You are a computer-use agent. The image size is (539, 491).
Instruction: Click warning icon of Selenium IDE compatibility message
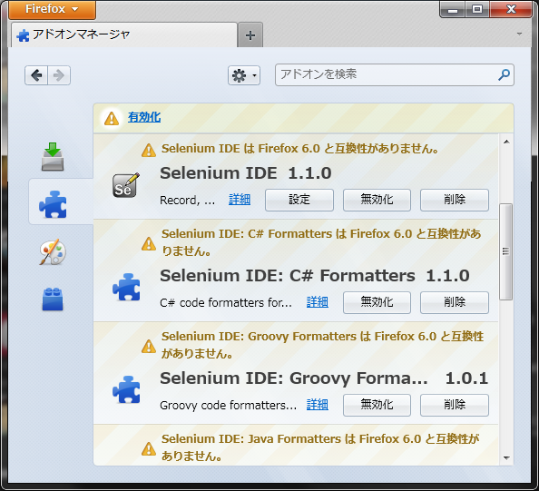pos(149,150)
